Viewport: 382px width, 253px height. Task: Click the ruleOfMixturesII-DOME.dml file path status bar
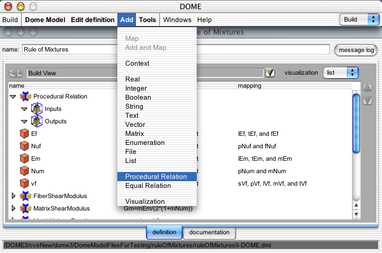(190, 245)
